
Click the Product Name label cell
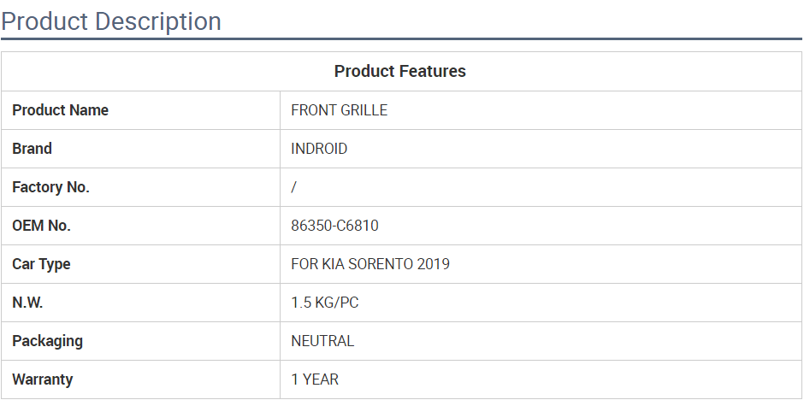[x=140, y=110]
